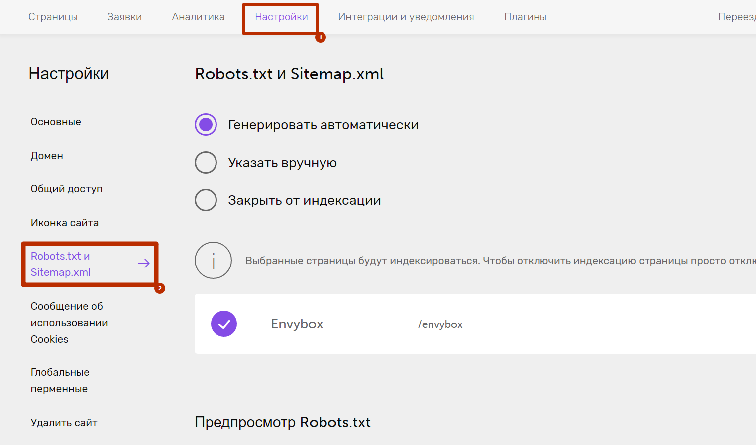The image size is (756, 445).
Task: Open Сообщение об использовании Cookies section
Action: [69, 323]
